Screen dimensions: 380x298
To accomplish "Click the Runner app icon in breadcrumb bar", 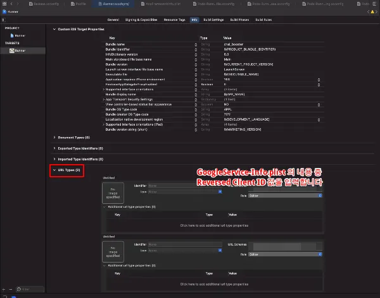I will [x=4, y=11].
